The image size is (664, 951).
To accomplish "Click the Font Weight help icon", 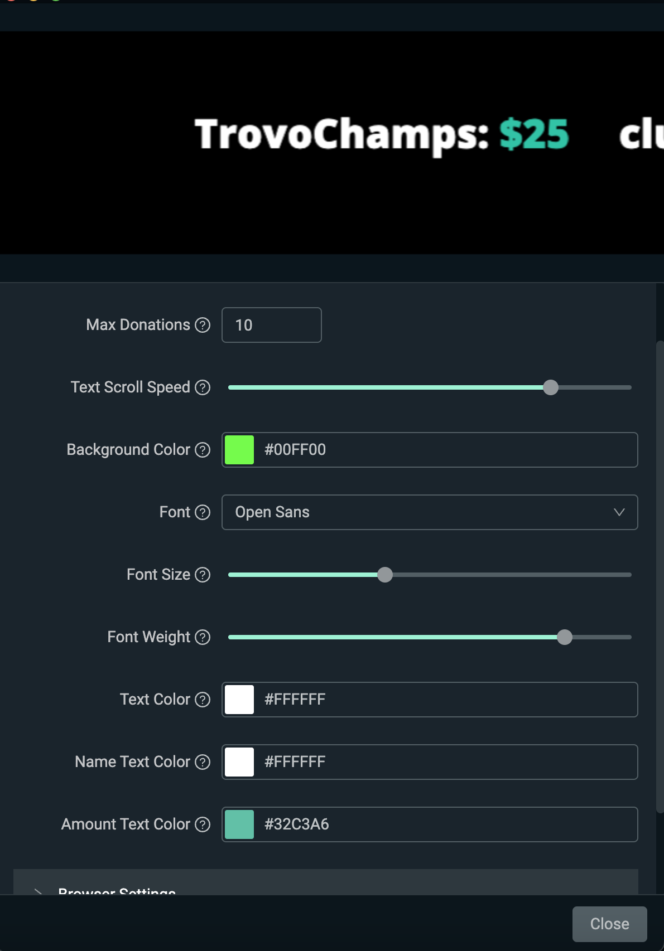I will coord(203,637).
